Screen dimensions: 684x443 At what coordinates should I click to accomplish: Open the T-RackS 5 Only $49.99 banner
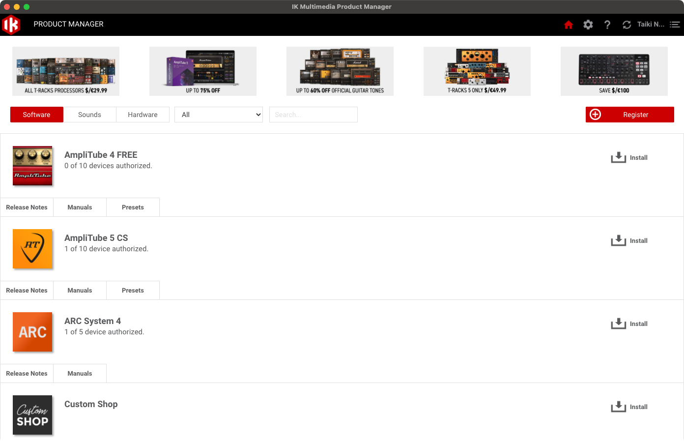477,71
